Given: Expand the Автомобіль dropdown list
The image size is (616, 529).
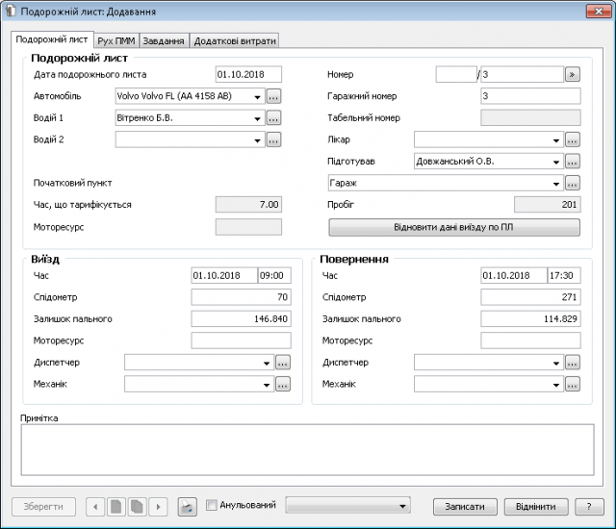Looking at the screenshot, I should pos(258,96).
